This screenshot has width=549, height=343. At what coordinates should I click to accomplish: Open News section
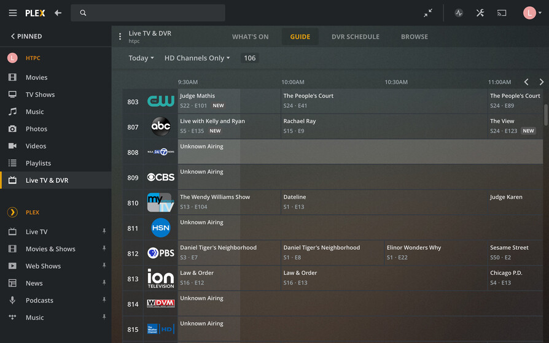coord(34,283)
